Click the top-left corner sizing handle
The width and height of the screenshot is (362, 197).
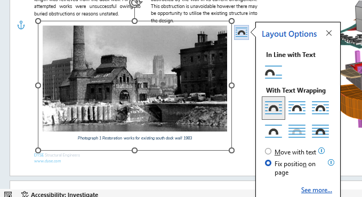point(38,21)
